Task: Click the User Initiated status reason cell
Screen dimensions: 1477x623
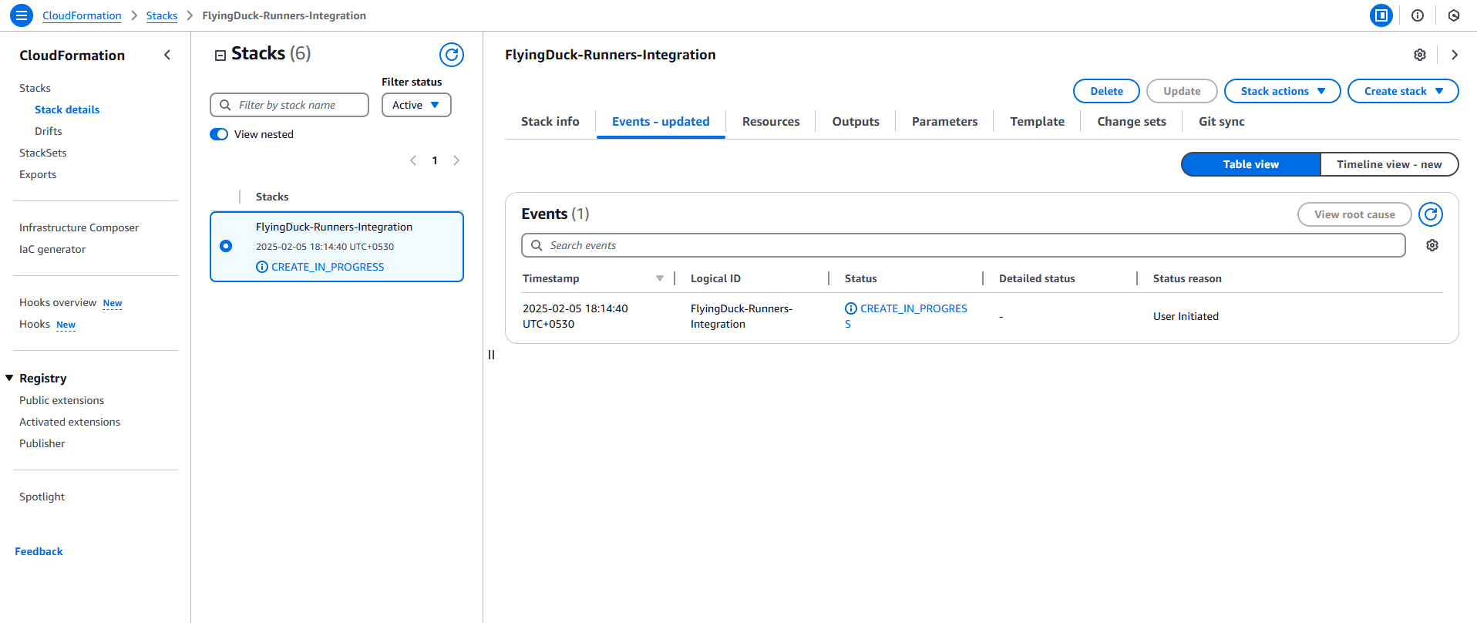Action: 1186,316
